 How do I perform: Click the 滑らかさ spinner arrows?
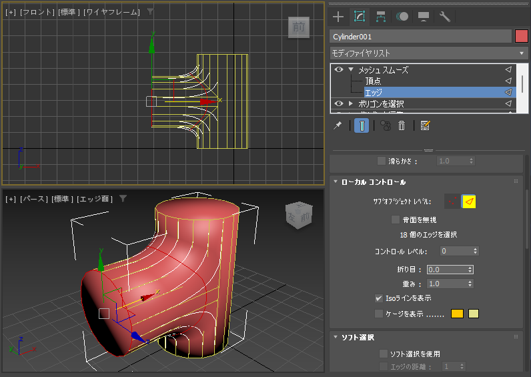click(x=472, y=161)
